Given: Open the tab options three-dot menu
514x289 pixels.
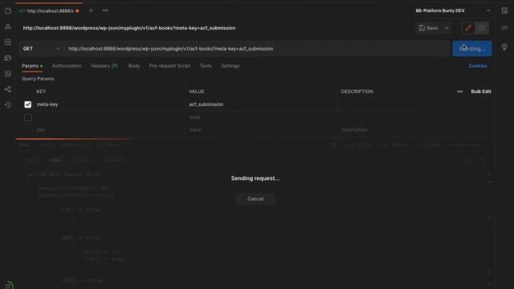Looking at the screenshot, I should coord(105,10).
